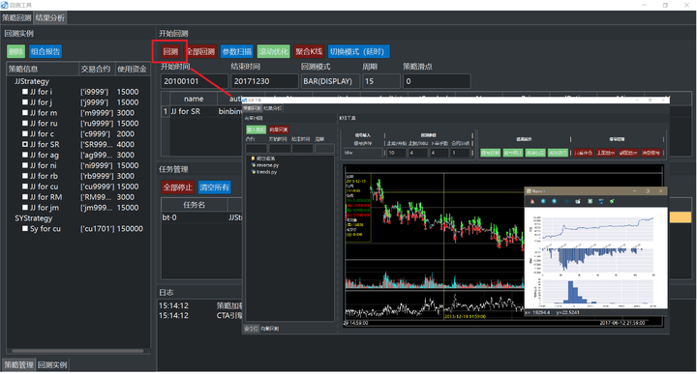
Task: Click the start time field 20100101
Action: pyautogui.click(x=194, y=81)
